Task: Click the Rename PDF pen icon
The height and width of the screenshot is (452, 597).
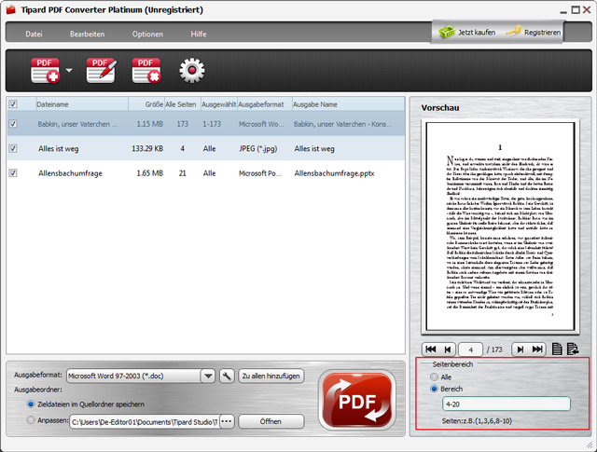Action: [102, 71]
